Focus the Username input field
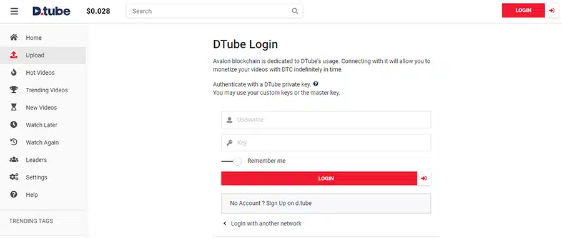 click(326, 120)
